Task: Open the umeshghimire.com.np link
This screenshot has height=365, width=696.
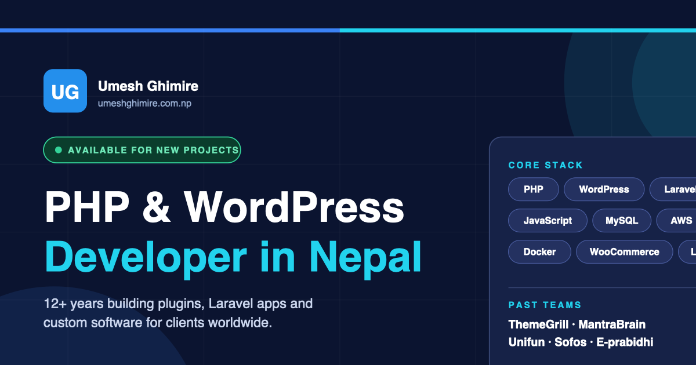Action: [145, 104]
